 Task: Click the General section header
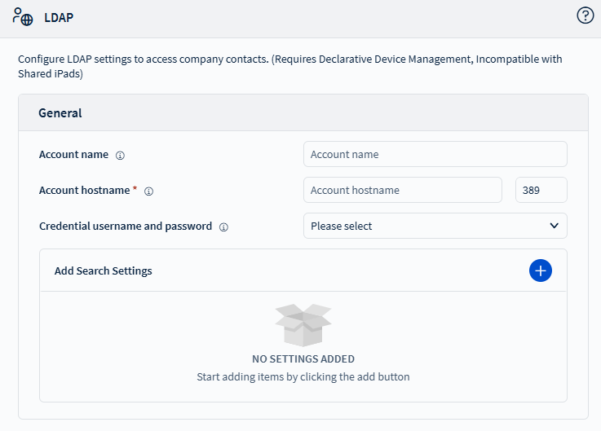pyautogui.click(x=60, y=112)
